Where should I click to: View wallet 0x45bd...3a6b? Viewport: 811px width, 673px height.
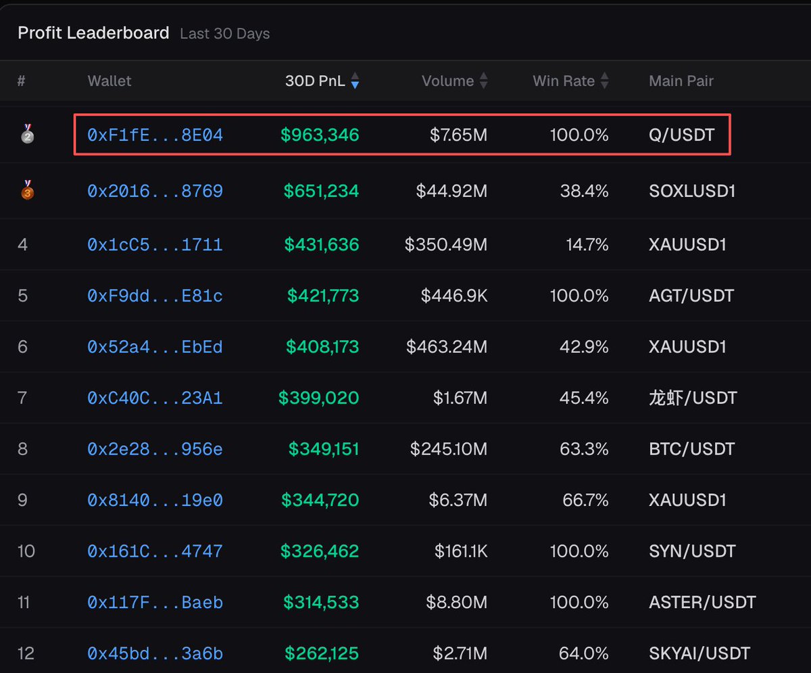(x=155, y=653)
